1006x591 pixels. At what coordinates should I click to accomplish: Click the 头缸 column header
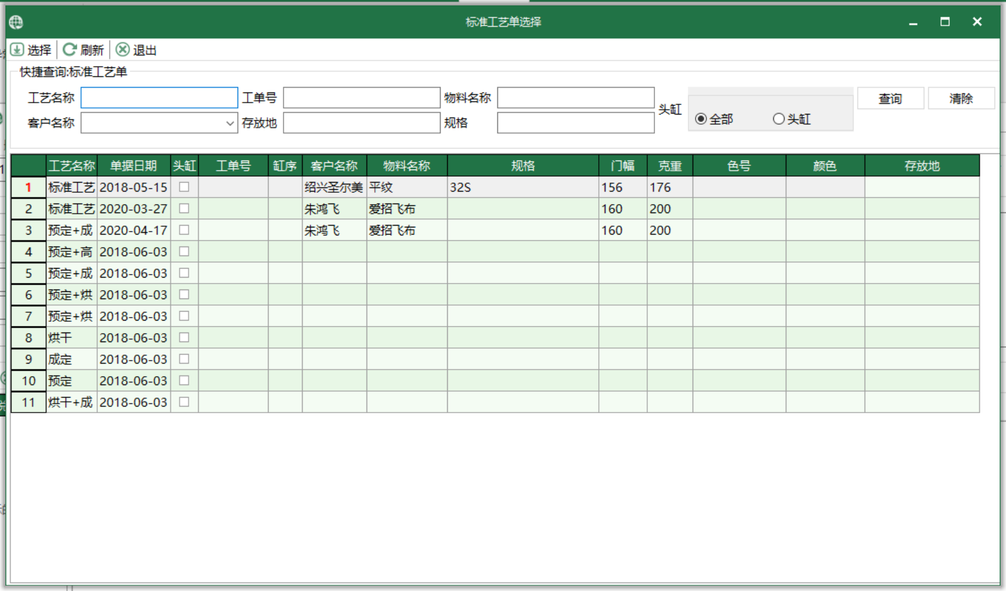(184, 166)
